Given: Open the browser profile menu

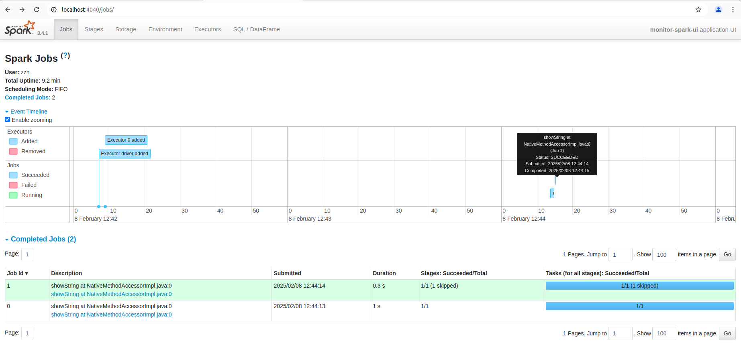Looking at the screenshot, I should click(x=719, y=10).
